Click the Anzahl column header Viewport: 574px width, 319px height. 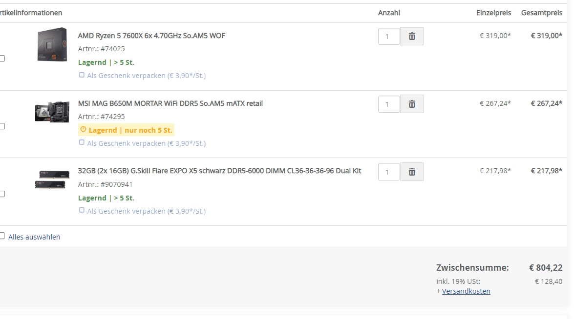click(389, 13)
